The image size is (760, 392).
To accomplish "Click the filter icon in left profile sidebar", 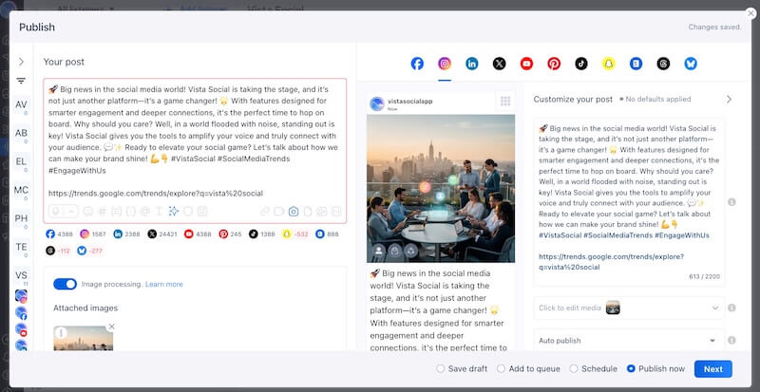I will (21, 81).
